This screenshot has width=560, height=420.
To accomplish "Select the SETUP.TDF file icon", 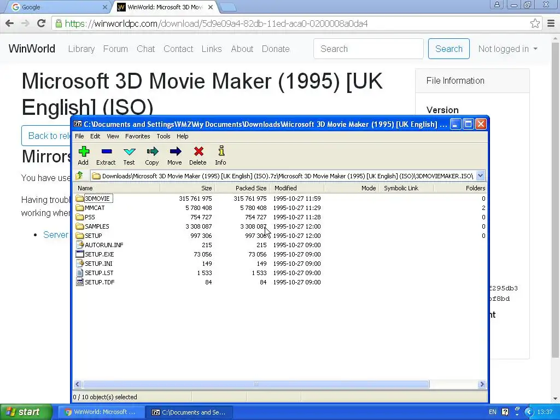I will tap(80, 282).
